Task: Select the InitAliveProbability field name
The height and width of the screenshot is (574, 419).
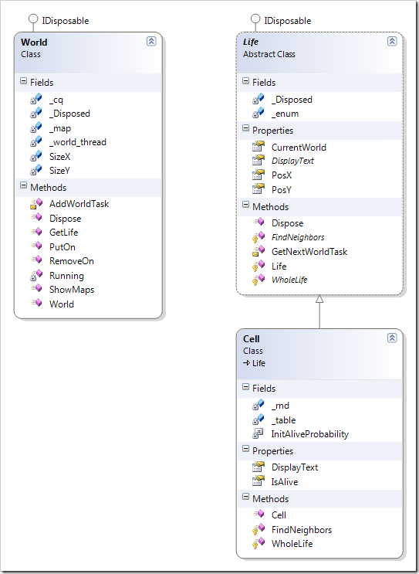Action: 310,434
